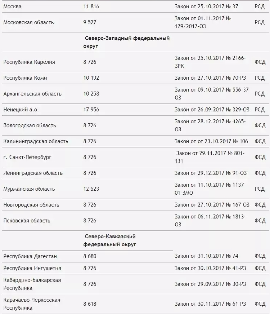Select value 10 192 for Республика Коми
This screenshot has height=314, width=270.
click(x=91, y=78)
